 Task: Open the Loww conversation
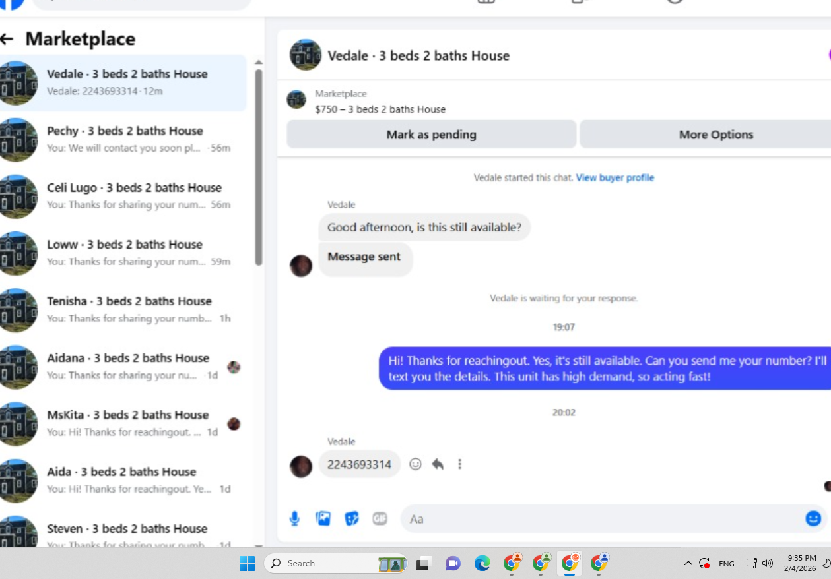(x=123, y=253)
